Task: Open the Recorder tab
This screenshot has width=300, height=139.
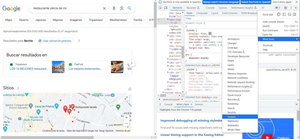Action: pos(193,8)
